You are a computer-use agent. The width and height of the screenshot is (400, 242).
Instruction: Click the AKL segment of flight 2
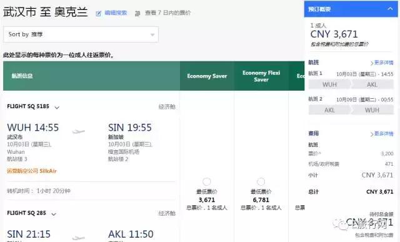(329, 110)
